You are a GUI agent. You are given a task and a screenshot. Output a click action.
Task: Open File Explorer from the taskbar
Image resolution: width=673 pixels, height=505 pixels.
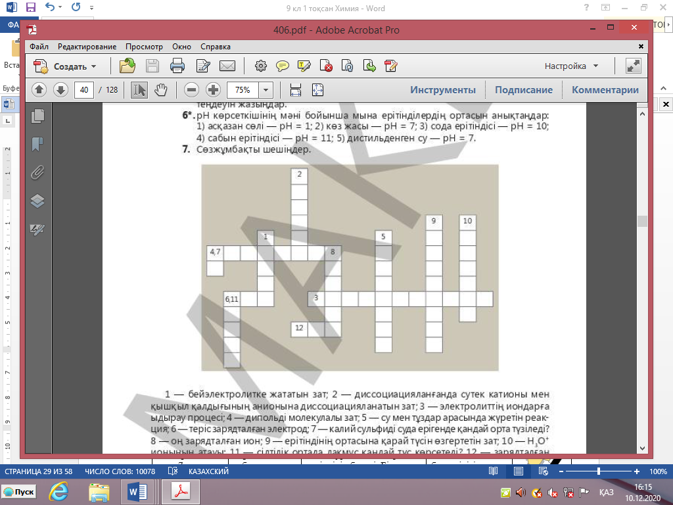click(x=99, y=492)
